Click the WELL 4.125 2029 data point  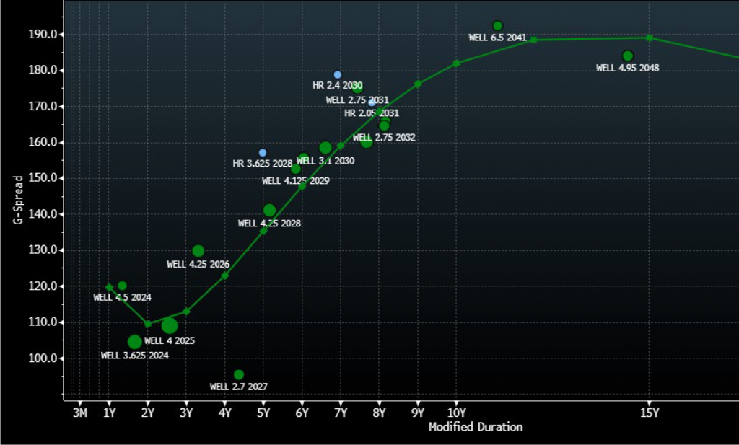[296, 169]
